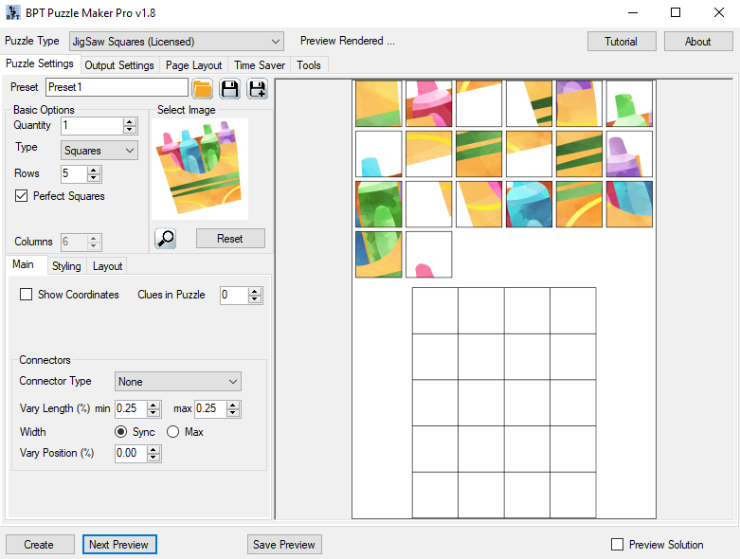The width and height of the screenshot is (740, 559).
Task: Open preset folder icon
Action: pos(202,89)
